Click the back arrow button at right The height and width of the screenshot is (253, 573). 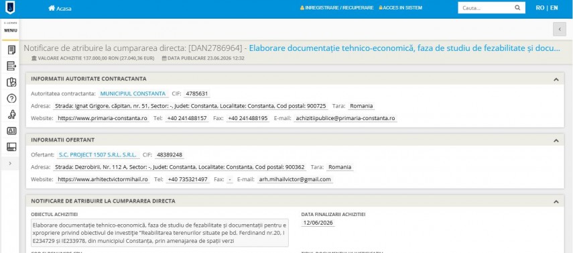[x=560, y=30]
